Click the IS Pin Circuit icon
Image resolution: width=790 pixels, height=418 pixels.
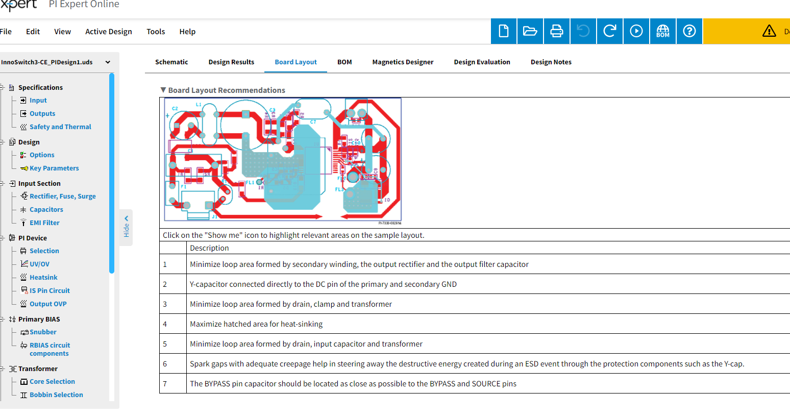pyautogui.click(x=24, y=291)
